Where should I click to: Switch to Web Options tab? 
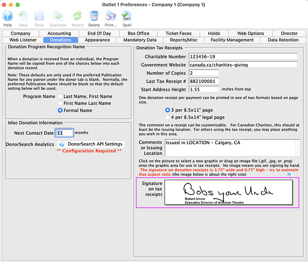point(251,34)
